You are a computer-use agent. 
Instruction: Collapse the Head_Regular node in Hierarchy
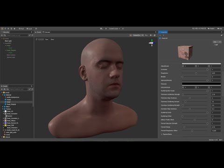(6, 50)
